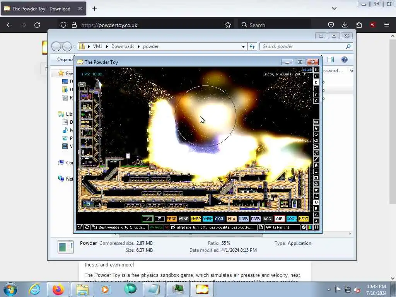
Task: Toggle D show decorations option
Action: [x=316, y=82]
